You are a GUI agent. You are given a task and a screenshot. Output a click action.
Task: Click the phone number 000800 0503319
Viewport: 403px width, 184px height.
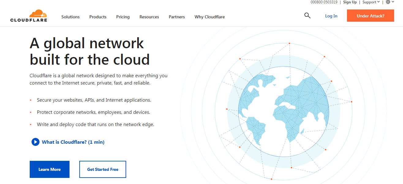point(324,2)
